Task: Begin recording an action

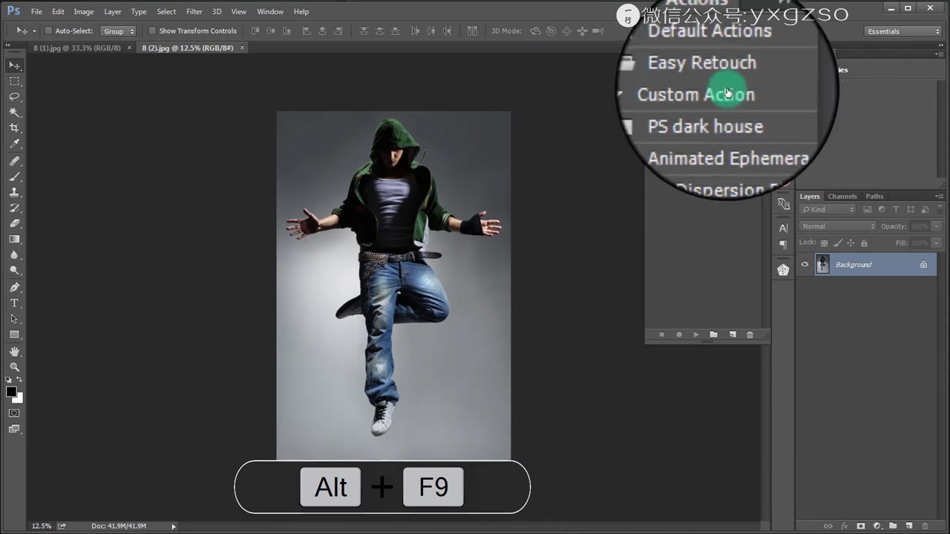Action: click(678, 334)
